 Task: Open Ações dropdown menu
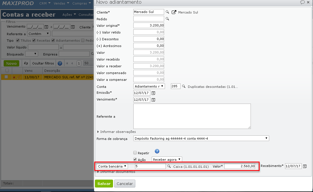pyautogui.click(x=69, y=15)
